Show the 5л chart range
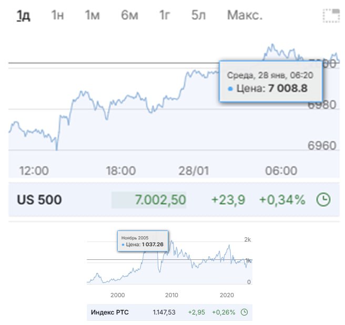Viewport: 345px width, 325px height. coord(198,15)
